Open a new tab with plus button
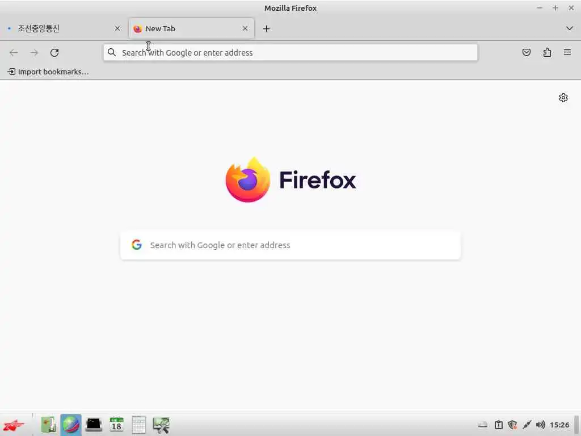 click(267, 28)
